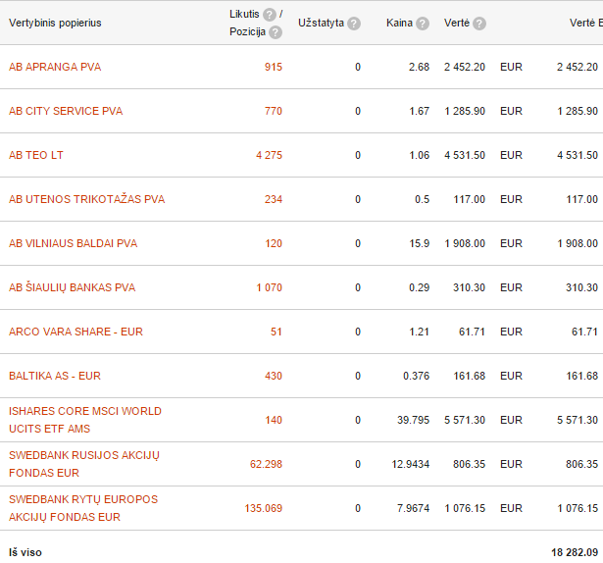Image resolution: width=603 pixels, height=563 pixels.
Task: Click price 39.795 in ISHARES row
Action: click(x=414, y=420)
